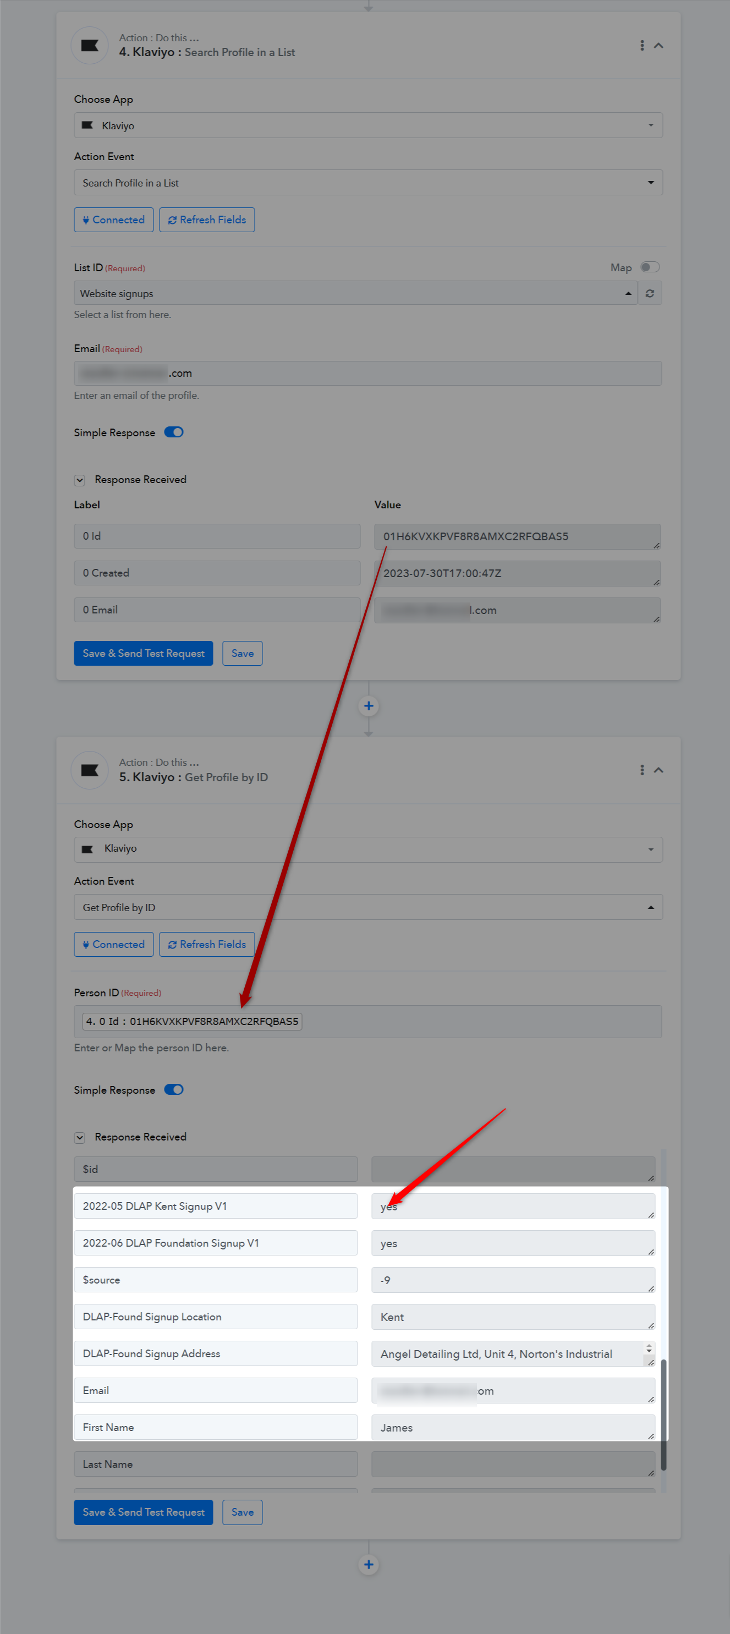Image resolution: width=730 pixels, height=1634 pixels.
Task: Click the DLAP-Found Signup Location label field
Action: coord(216,1316)
